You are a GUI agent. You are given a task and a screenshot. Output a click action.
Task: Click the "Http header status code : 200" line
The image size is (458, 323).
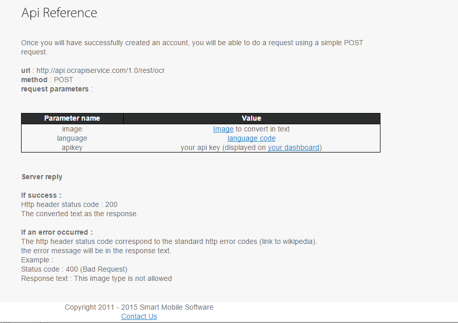pos(69,205)
